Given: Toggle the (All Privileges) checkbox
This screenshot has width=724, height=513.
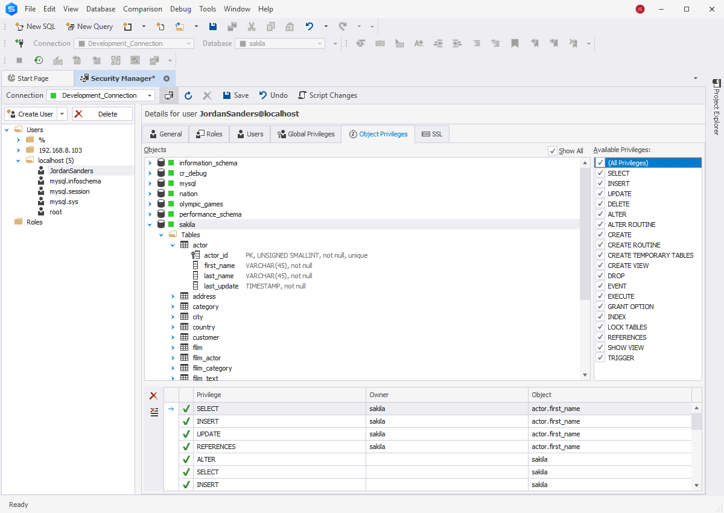Looking at the screenshot, I should pos(600,163).
